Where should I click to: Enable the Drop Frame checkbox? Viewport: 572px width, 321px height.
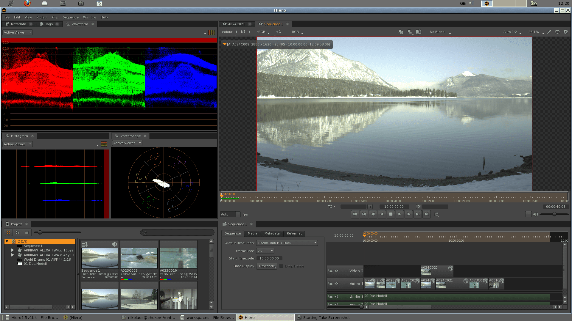click(x=281, y=266)
